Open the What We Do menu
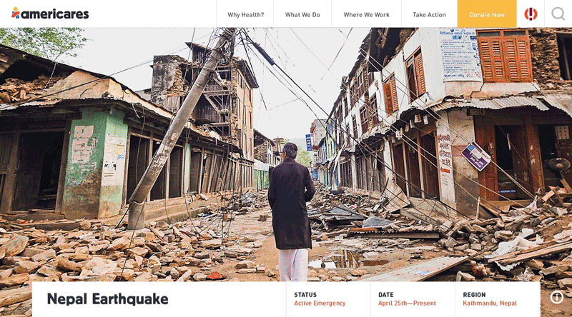572x317 pixels. tap(302, 14)
